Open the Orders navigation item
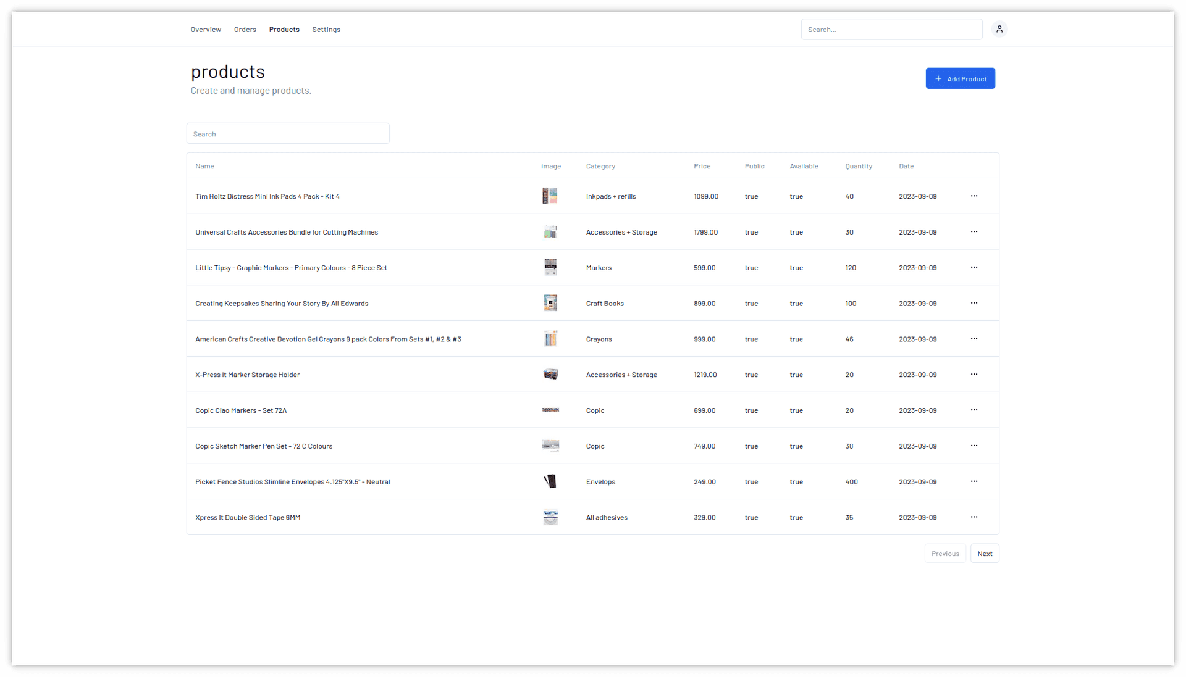Image resolution: width=1186 pixels, height=677 pixels. coord(245,30)
